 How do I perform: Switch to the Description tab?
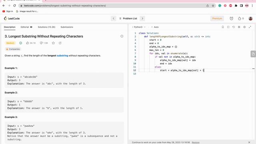[10, 27]
